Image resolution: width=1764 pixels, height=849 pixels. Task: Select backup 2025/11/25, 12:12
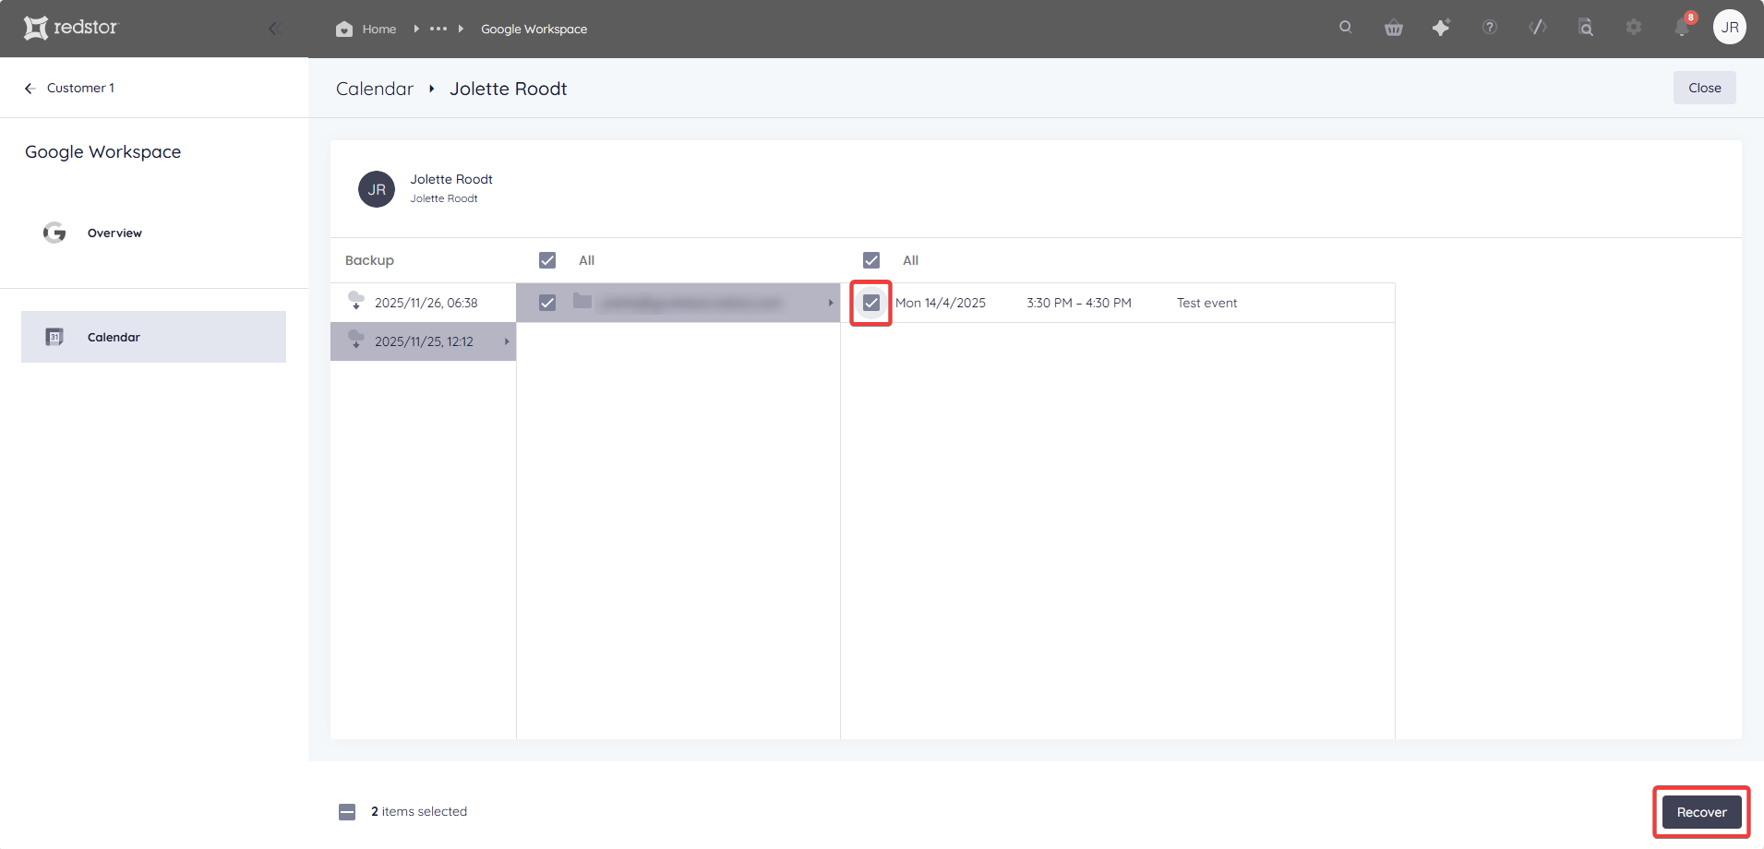tap(423, 341)
